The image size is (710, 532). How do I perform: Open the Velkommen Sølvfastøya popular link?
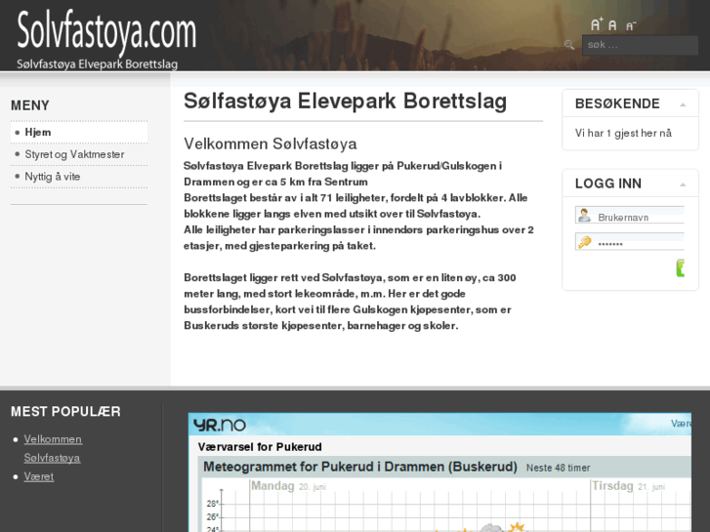coord(53,449)
